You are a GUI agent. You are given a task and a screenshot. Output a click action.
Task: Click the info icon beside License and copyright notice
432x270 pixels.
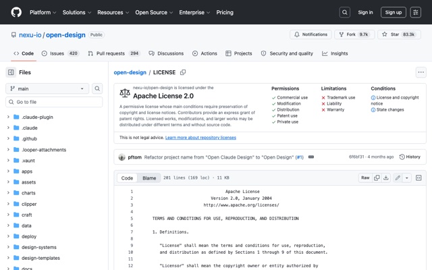(373, 97)
